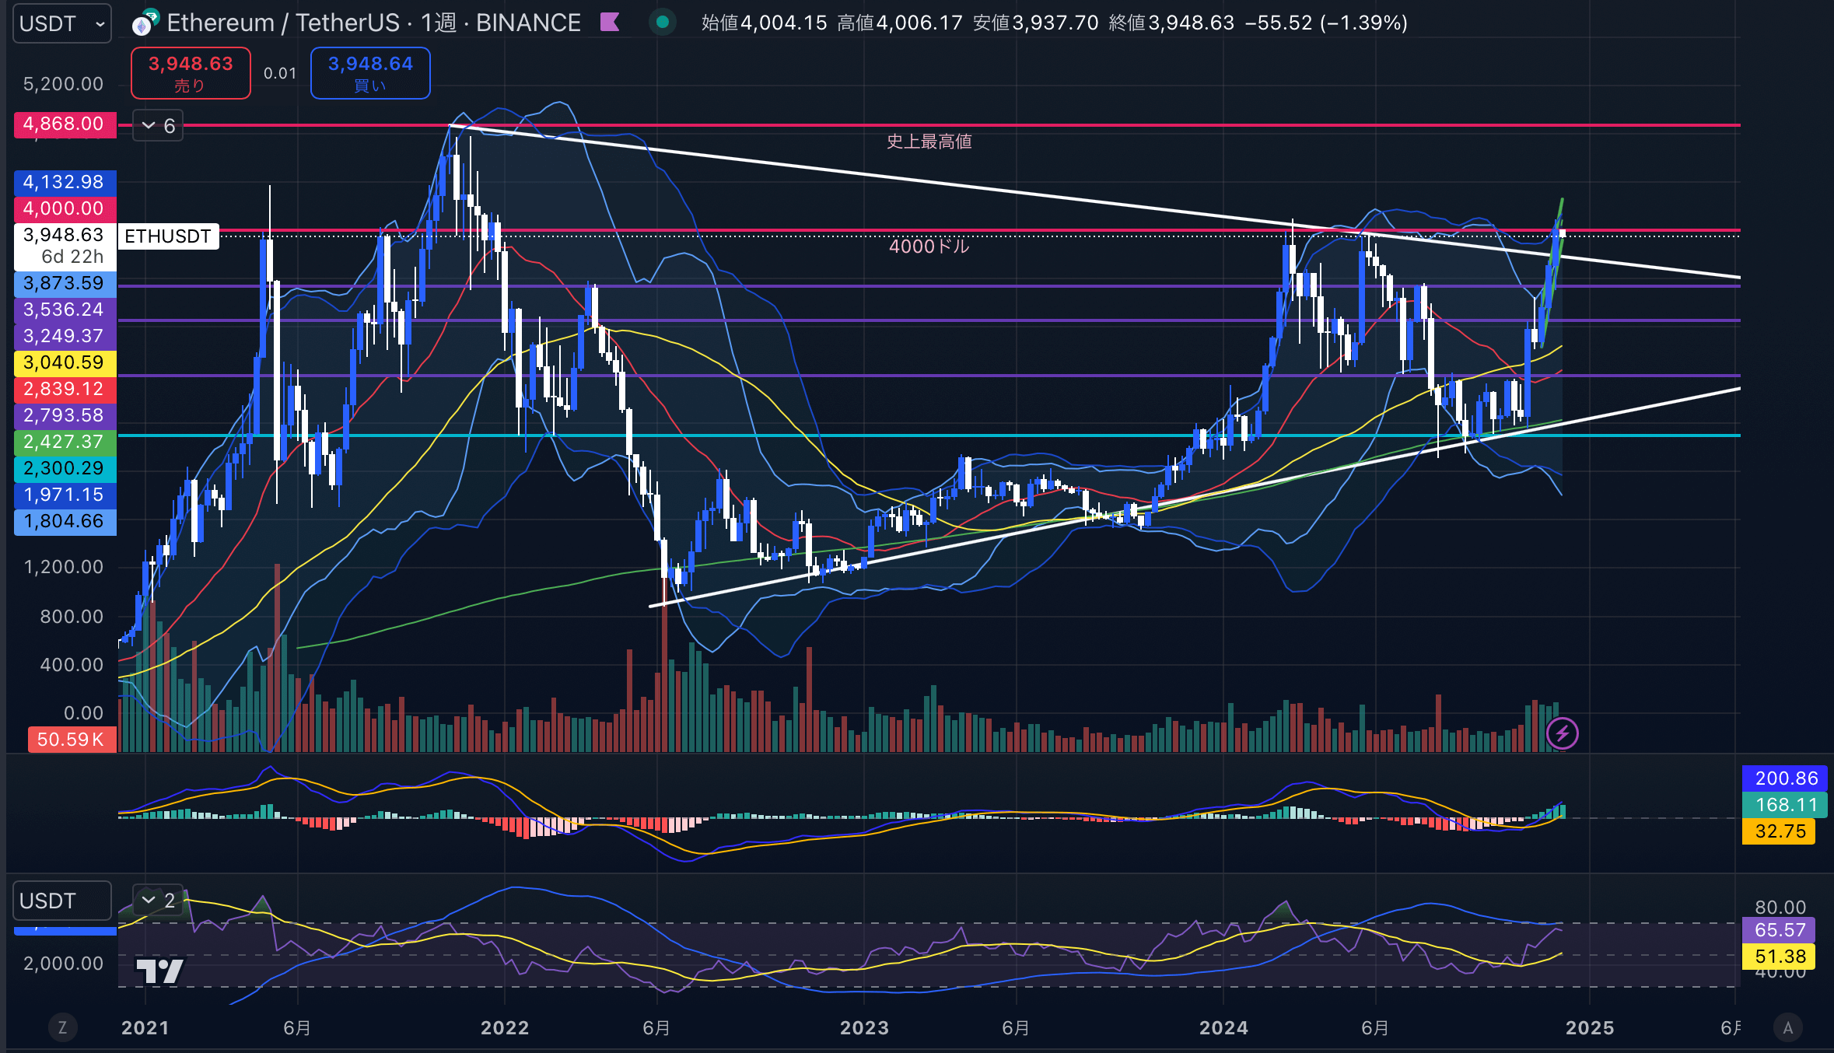The image size is (1834, 1053).
Task: Click the 2022 label on time axis
Action: (505, 1028)
